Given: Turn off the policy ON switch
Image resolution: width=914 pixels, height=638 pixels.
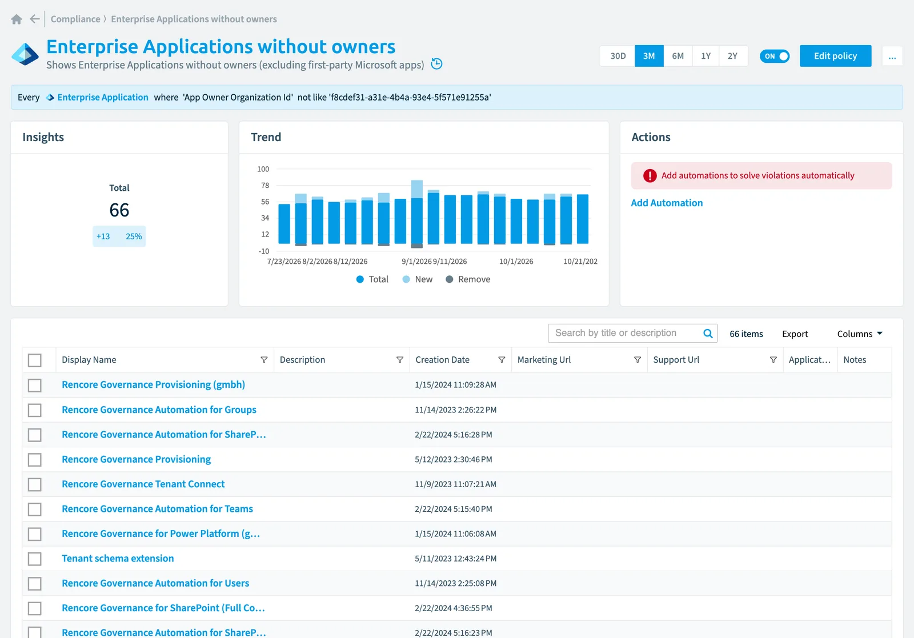Looking at the screenshot, I should (775, 56).
